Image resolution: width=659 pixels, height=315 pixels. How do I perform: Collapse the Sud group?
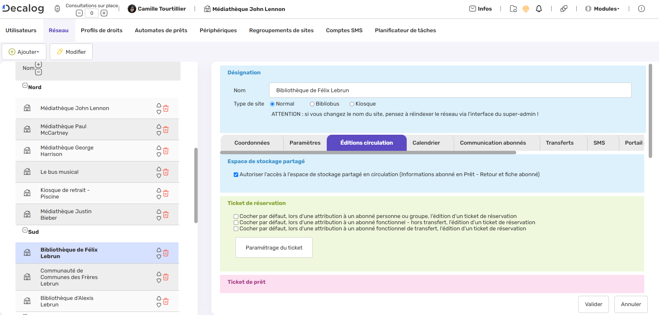click(x=25, y=230)
